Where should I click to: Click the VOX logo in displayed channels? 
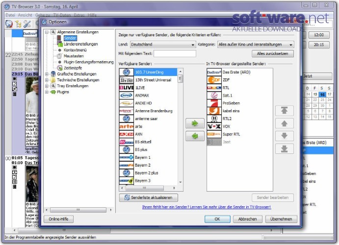214,126
